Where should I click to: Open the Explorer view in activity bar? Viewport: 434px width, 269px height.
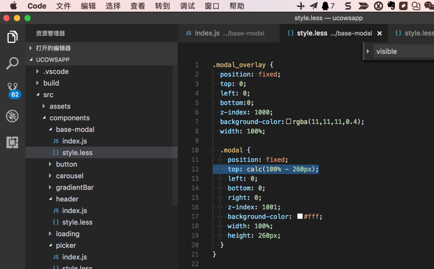point(12,37)
